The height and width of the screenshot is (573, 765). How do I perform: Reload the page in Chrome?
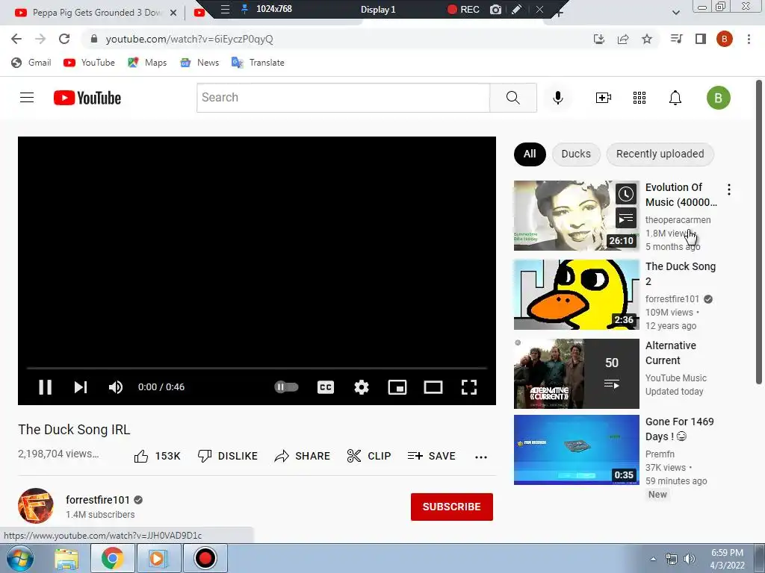pos(64,39)
